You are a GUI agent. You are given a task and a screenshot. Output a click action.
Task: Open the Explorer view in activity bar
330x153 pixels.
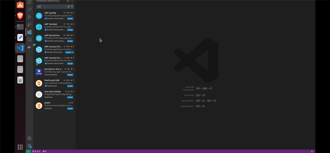pos(29,2)
